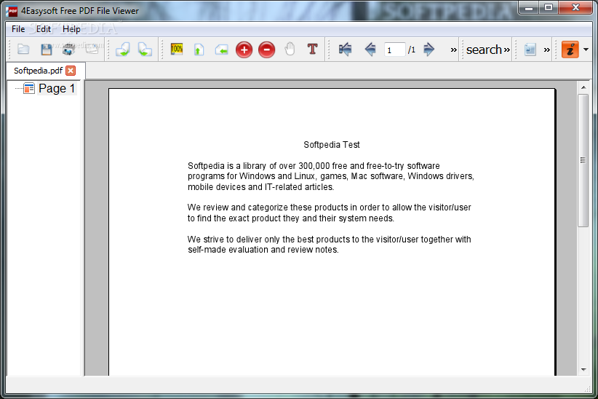598x399 pixels.
Task: Go to the first page
Action: tap(345, 50)
